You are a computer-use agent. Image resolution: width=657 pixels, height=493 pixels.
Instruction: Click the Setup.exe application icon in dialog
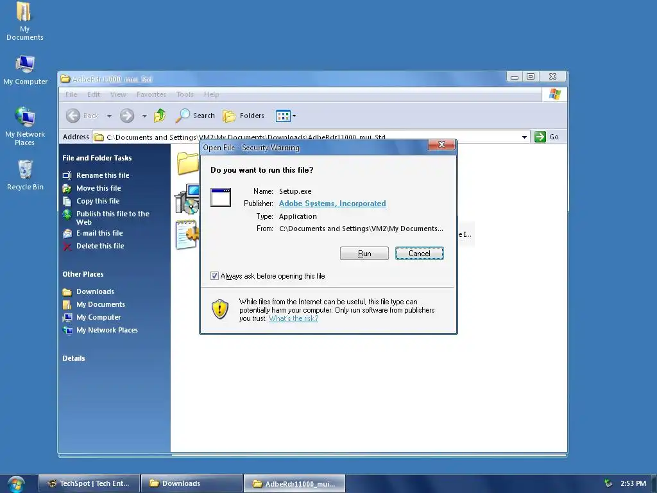point(221,198)
